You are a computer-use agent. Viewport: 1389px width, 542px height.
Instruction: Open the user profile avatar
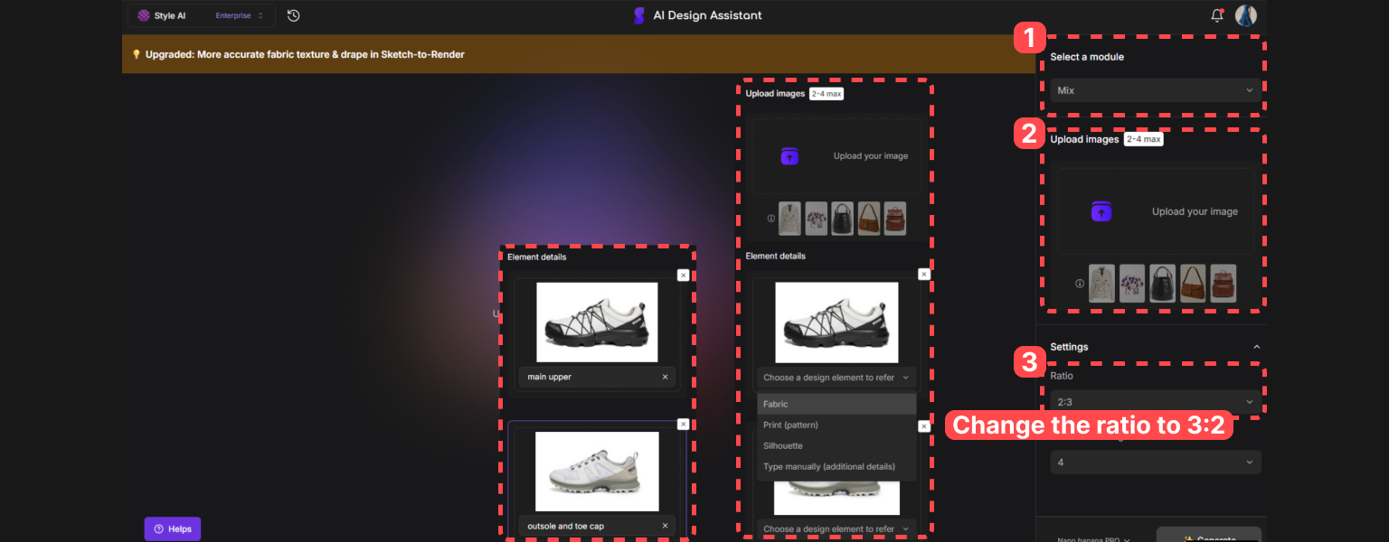(x=1246, y=15)
